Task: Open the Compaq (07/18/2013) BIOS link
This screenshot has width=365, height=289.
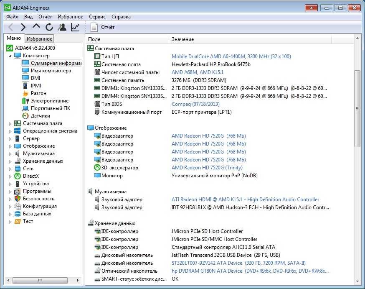Action: tap(195, 104)
